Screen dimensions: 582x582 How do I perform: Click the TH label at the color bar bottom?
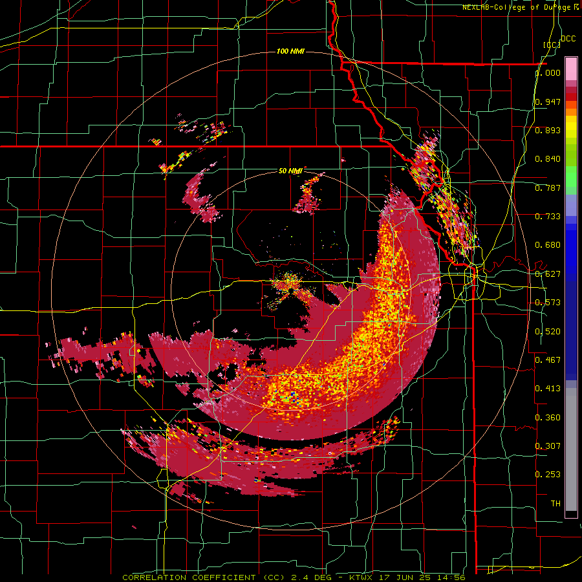(555, 504)
